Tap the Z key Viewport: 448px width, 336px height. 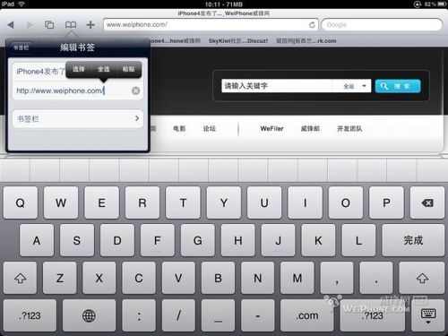pyautogui.click(x=60, y=278)
